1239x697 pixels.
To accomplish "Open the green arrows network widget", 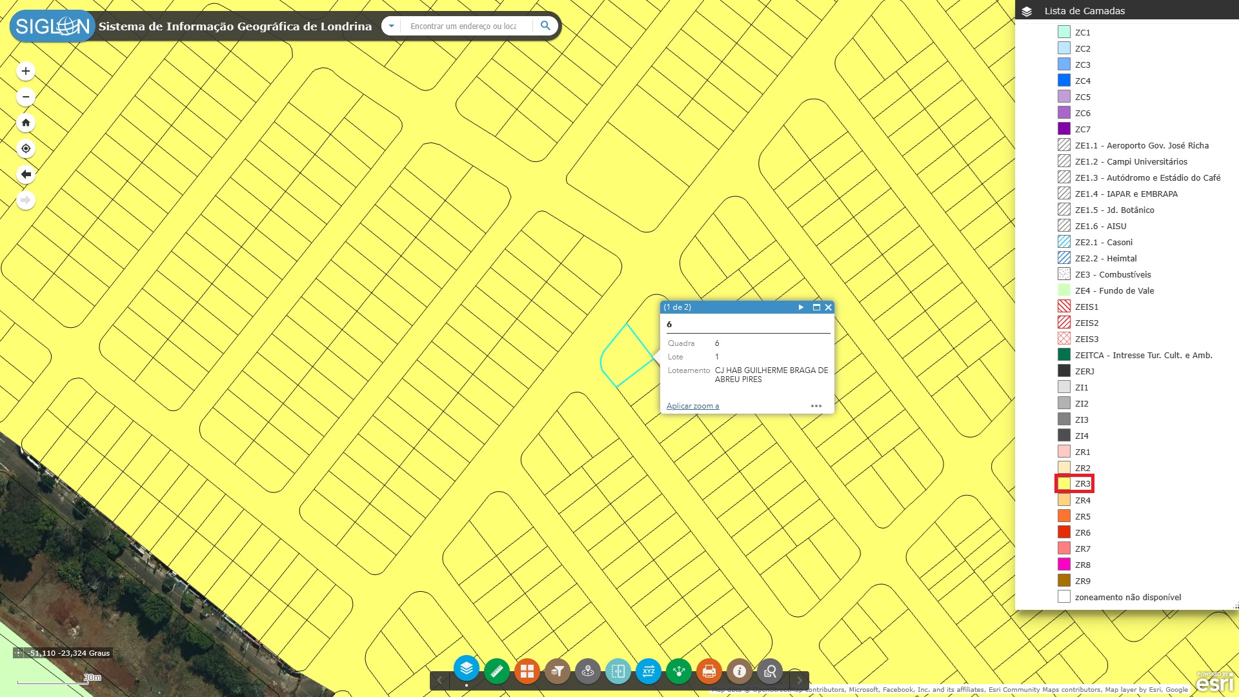I will click(x=679, y=671).
